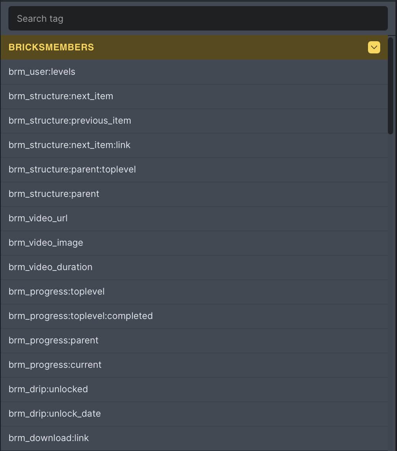This screenshot has height=451, width=397.
Task: Choose the brm_structure:parent tag
Action: (54, 194)
